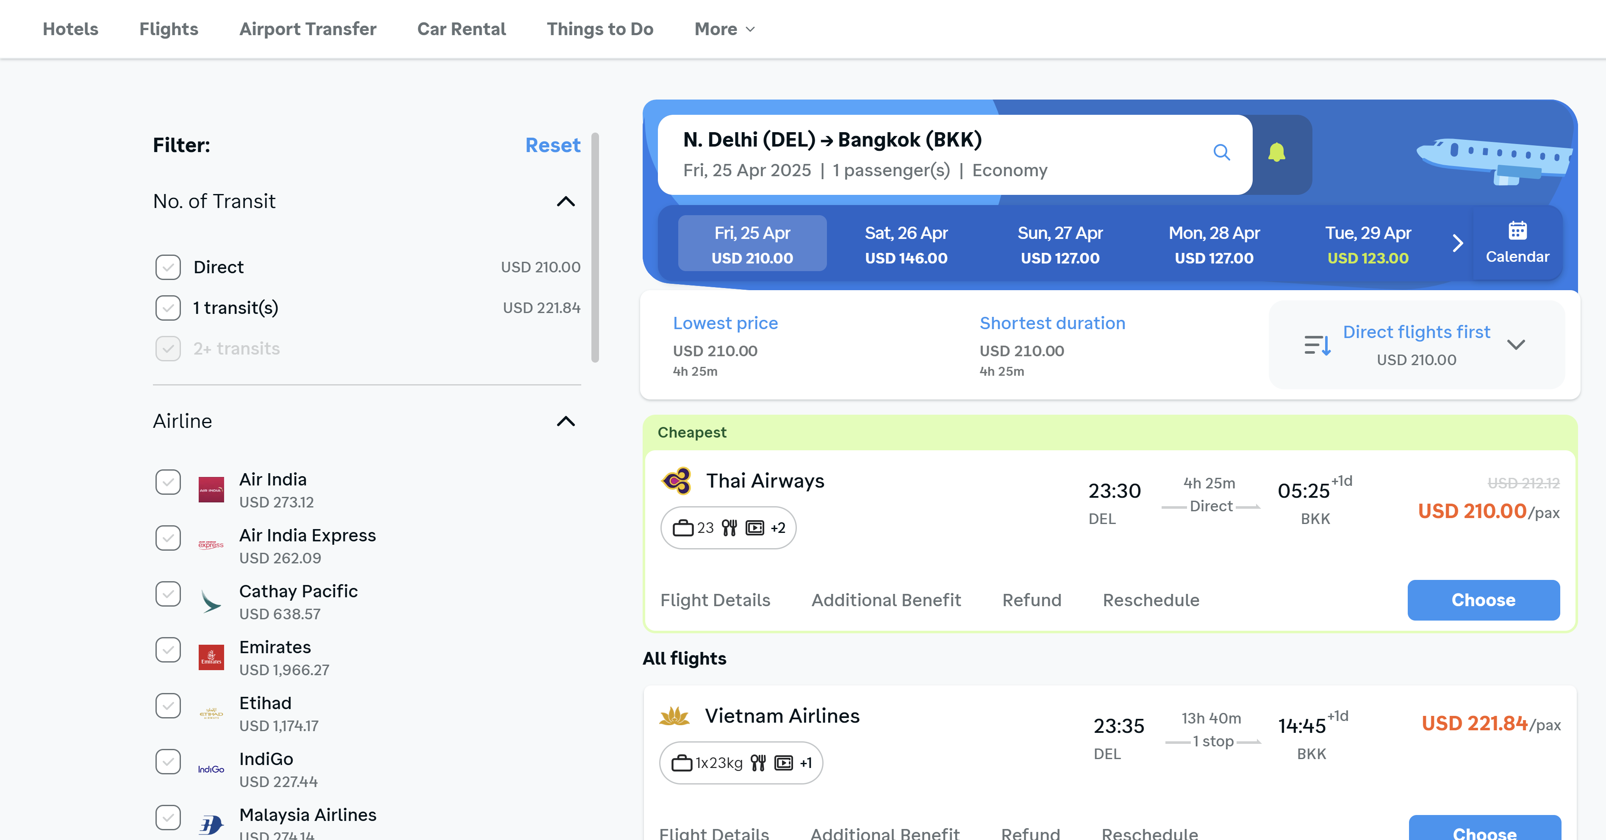
Task: Click Vietnam Airlines meal icon
Action: (x=758, y=763)
